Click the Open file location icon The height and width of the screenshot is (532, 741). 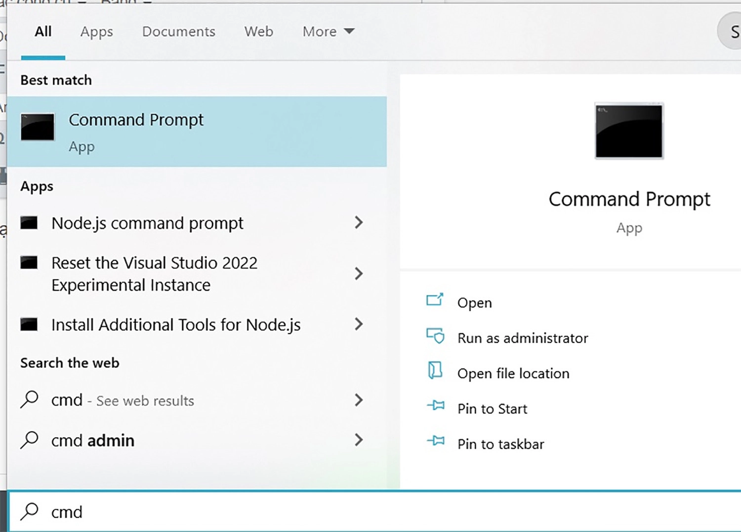point(435,371)
